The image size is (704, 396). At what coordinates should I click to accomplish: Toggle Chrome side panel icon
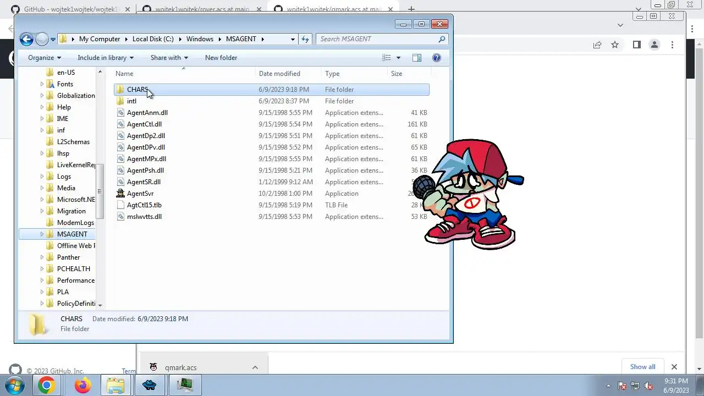pyautogui.click(x=637, y=45)
